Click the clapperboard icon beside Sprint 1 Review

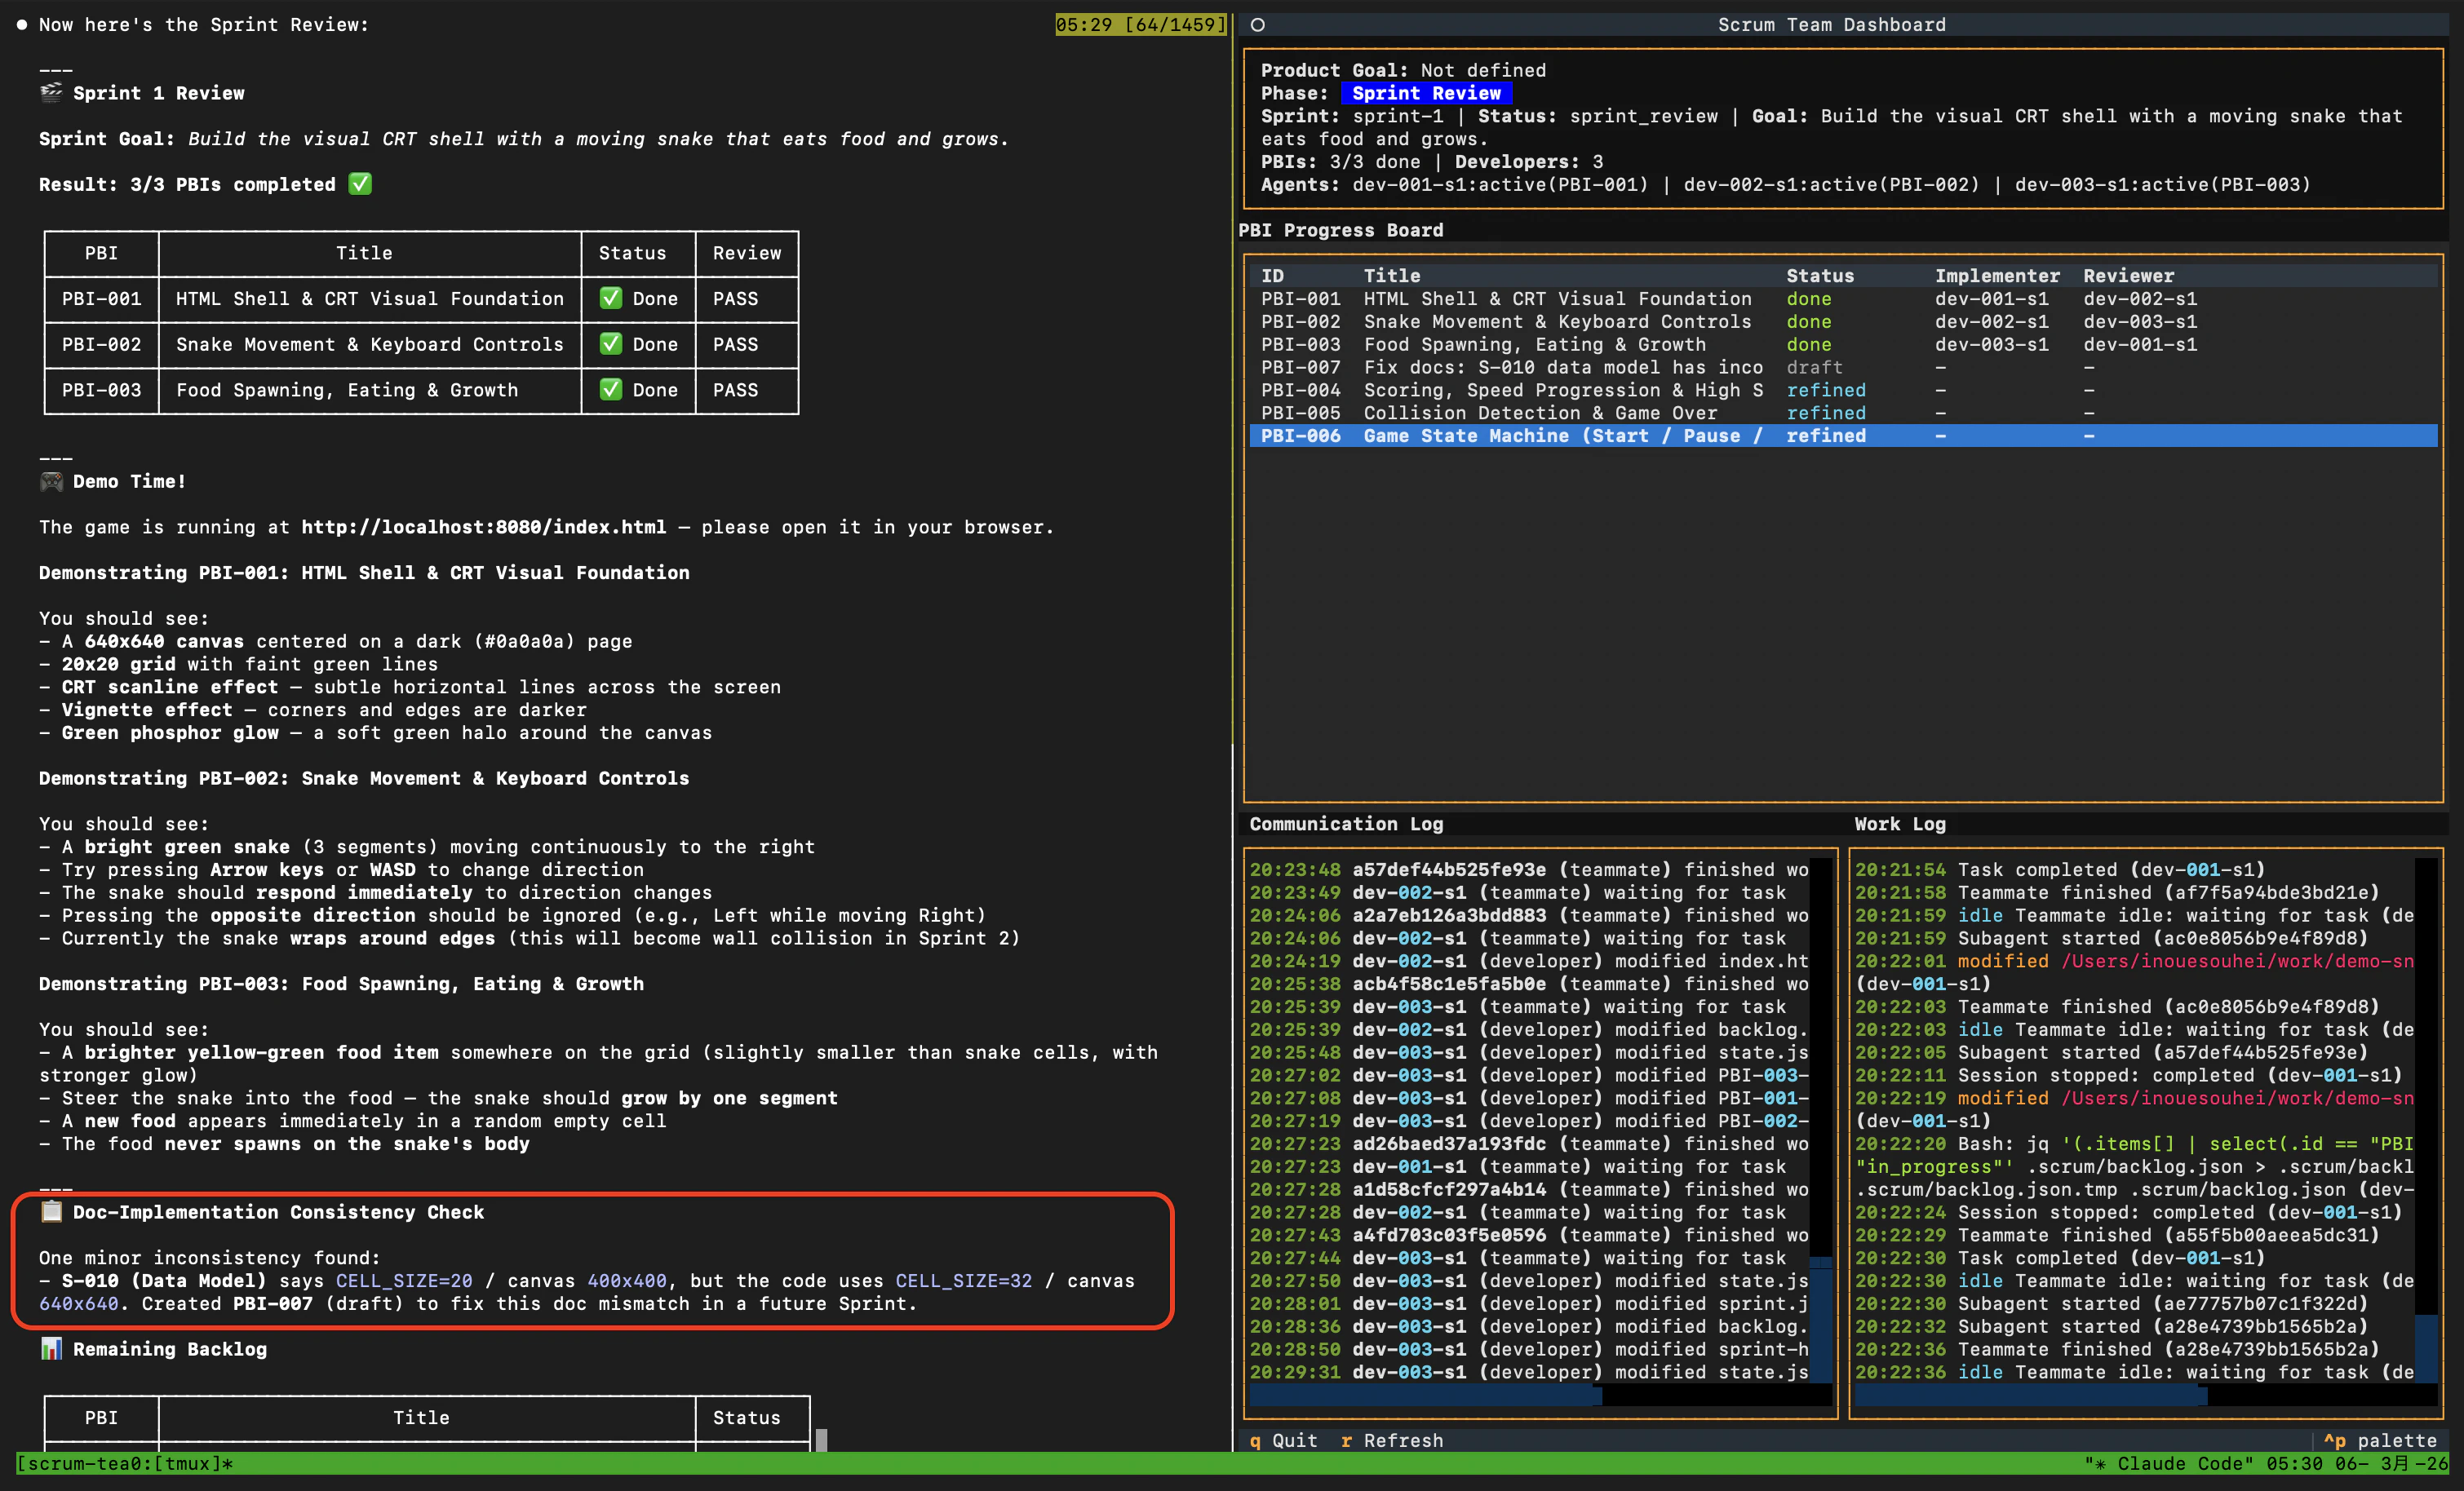[x=51, y=92]
